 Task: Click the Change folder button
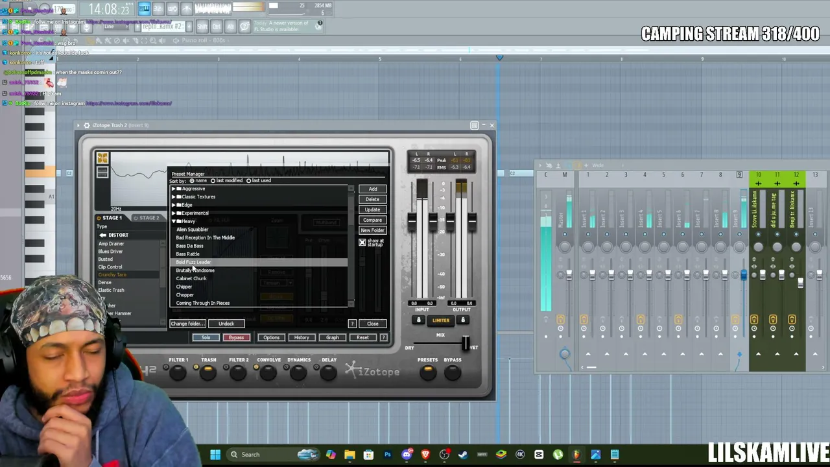point(187,324)
